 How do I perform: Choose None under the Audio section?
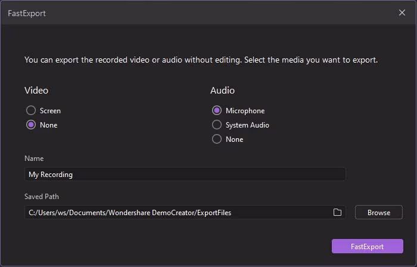[x=216, y=139]
